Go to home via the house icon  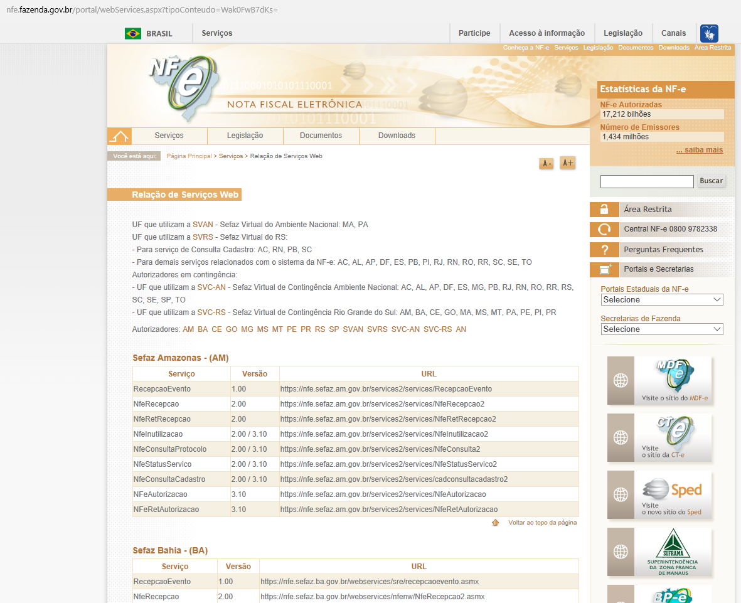tap(119, 136)
